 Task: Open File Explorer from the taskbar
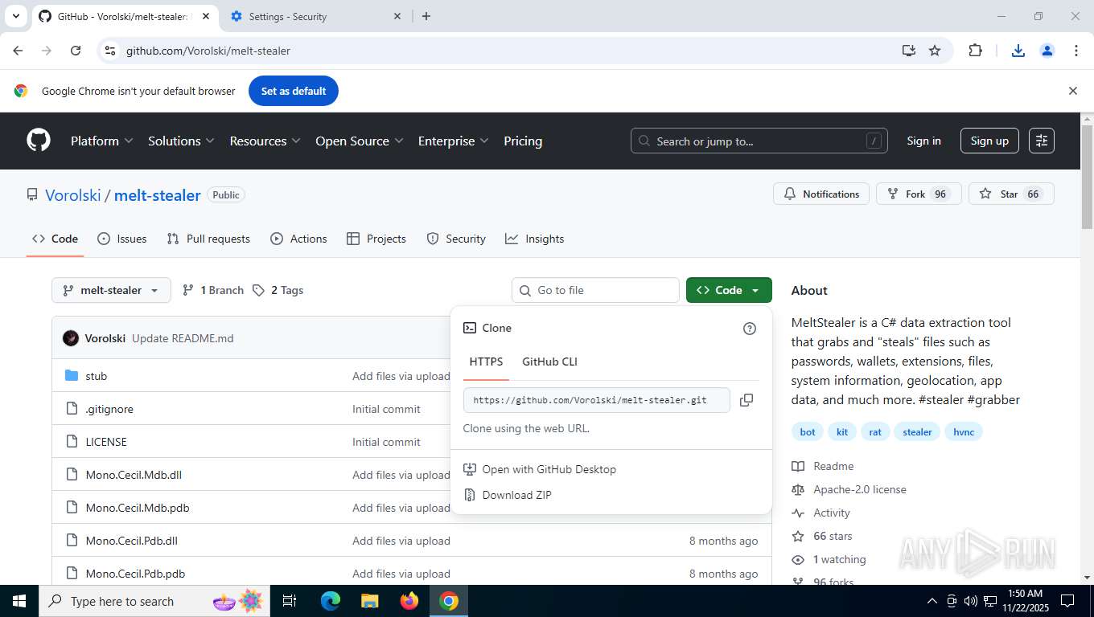pyautogui.click(x=369, y=601)
